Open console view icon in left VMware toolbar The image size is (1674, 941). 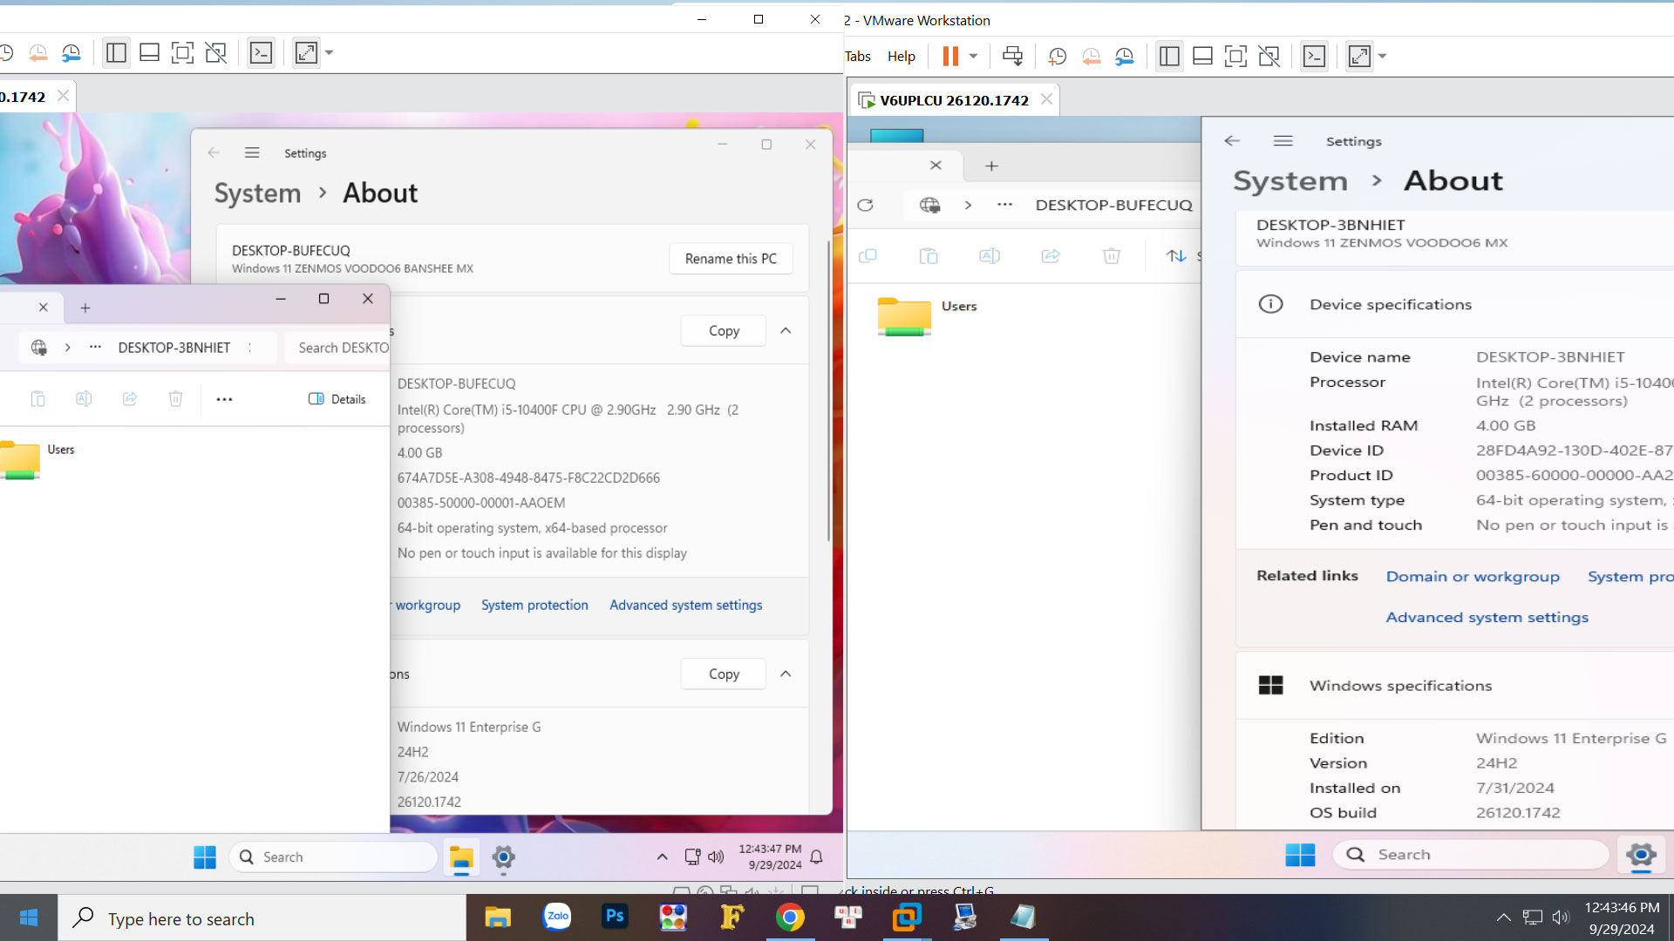click(261, 53)
